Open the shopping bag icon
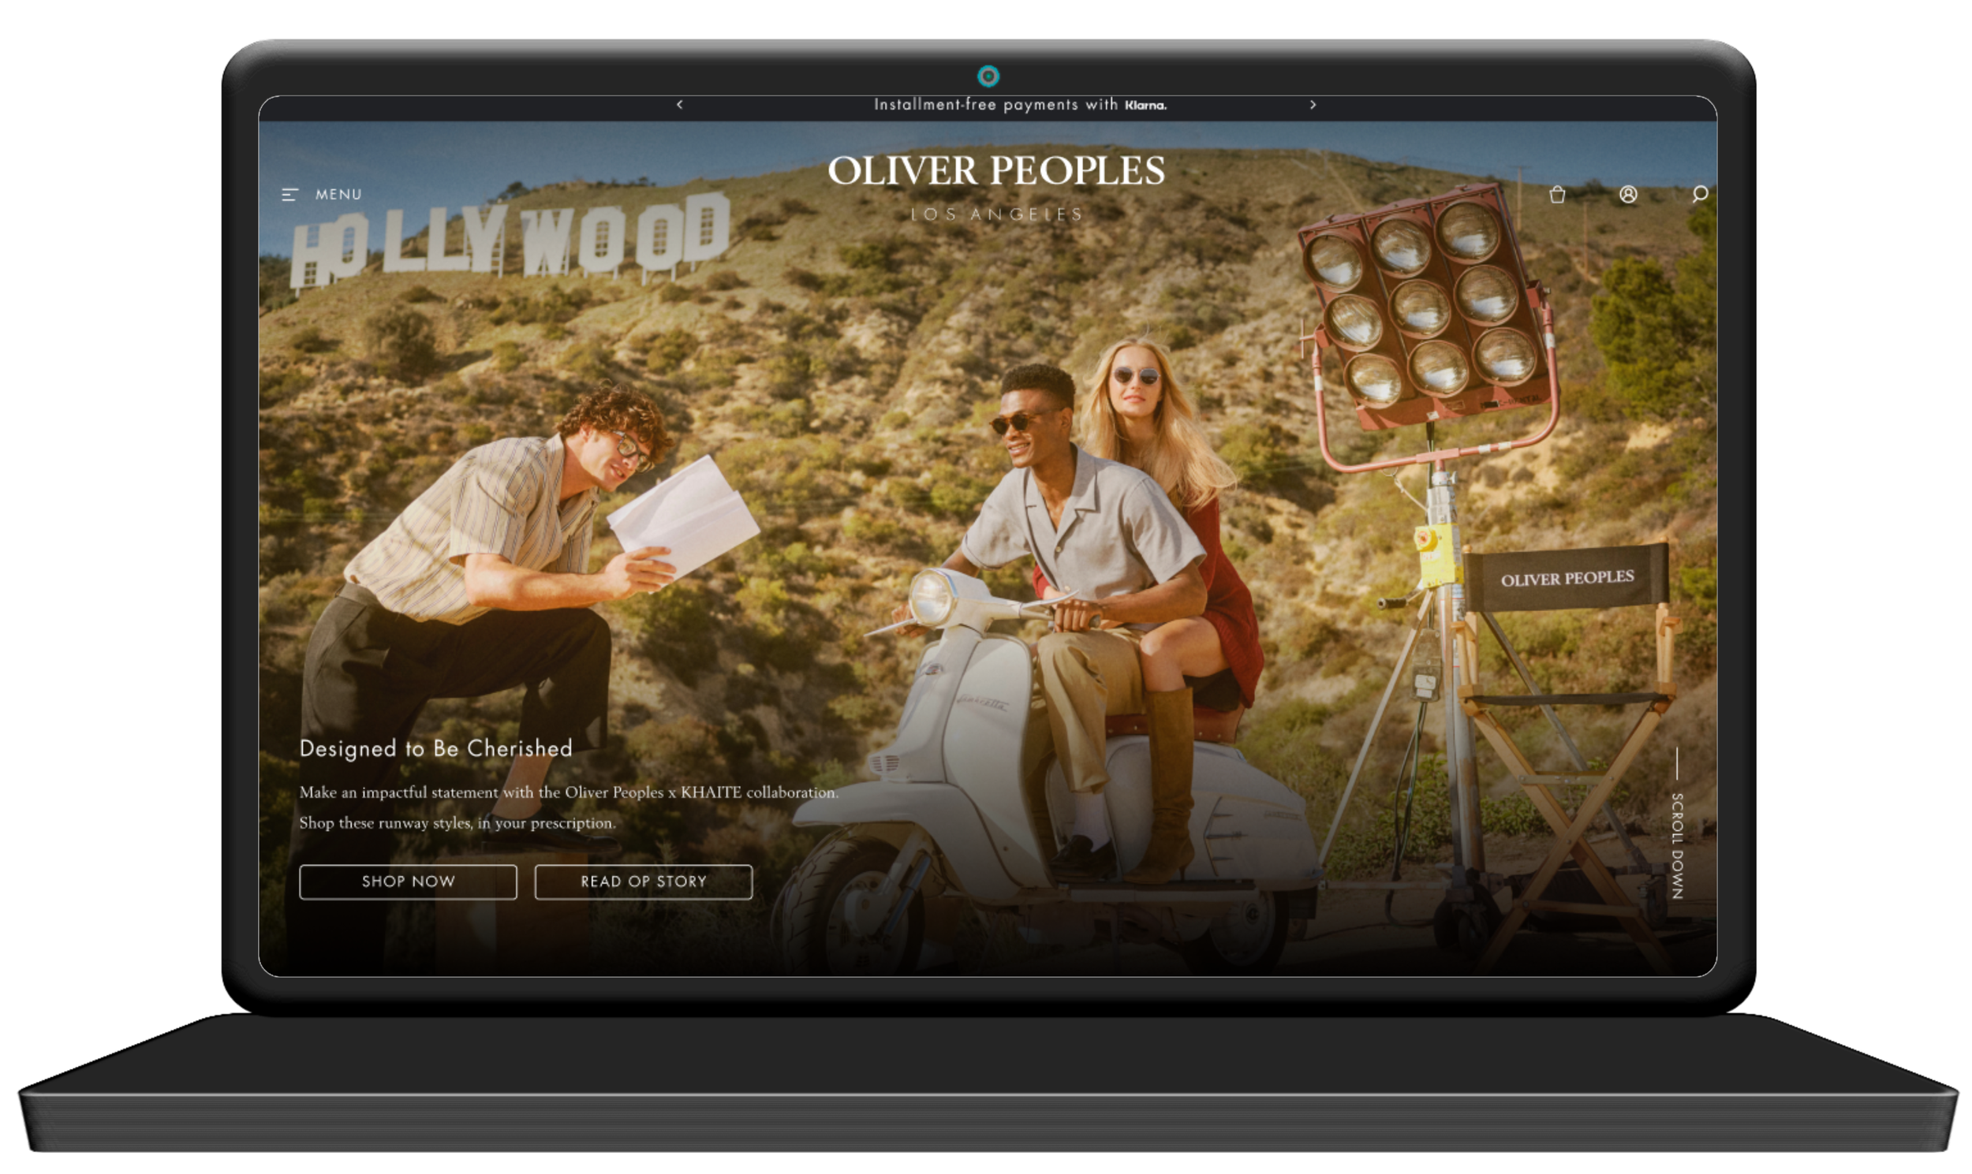 (1557, 195)
